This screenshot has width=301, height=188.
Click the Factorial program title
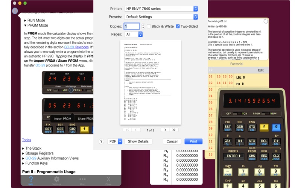point(237,64)
